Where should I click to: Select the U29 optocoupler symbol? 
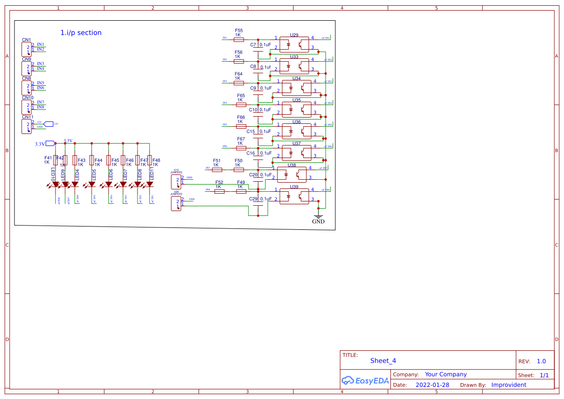pyautogui.click(x=294, y=44)
